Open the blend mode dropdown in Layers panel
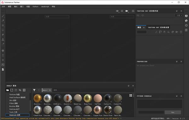Screen dimensions: 189x120 [x=142, y=32]
